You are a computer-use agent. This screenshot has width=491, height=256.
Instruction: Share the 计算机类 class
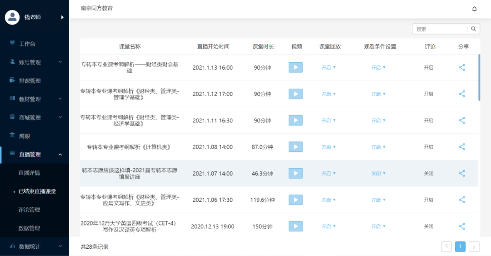pos(462,147)
